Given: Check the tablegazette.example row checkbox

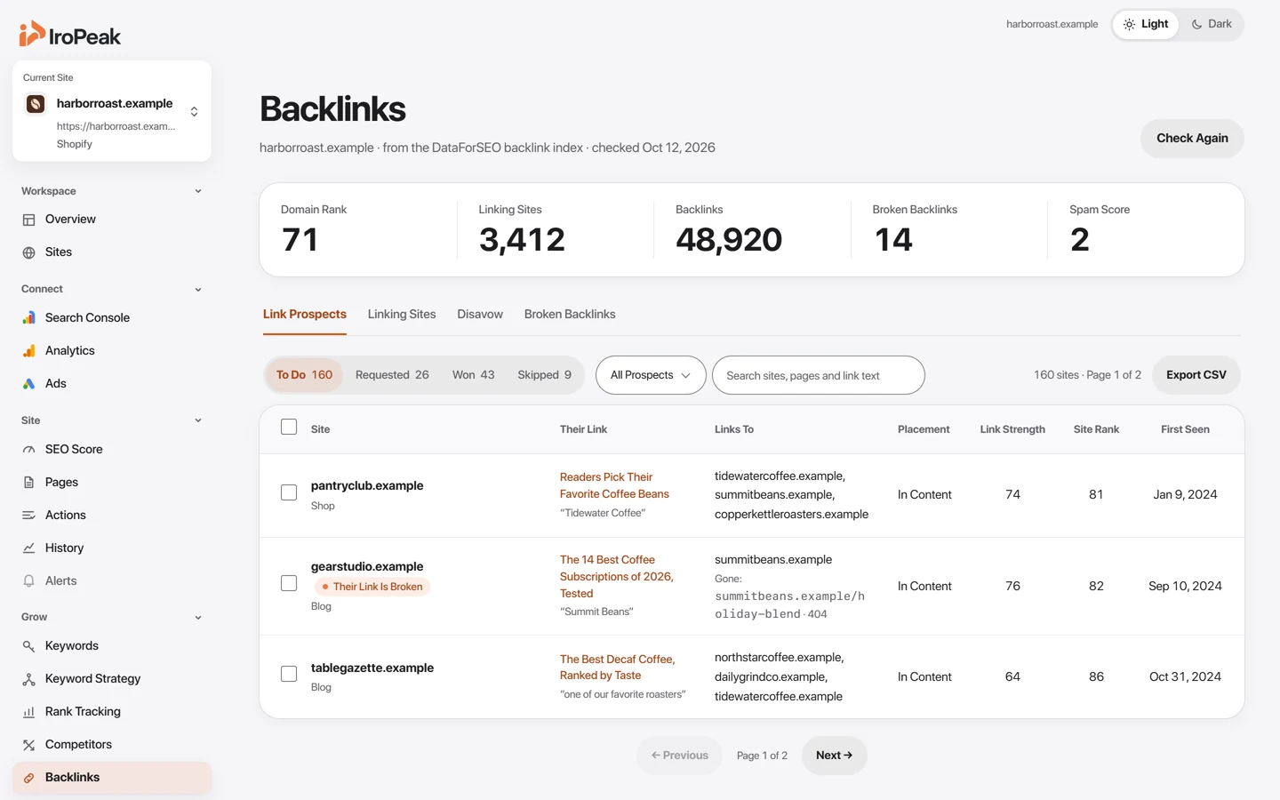Looking at the screenshot, I should click(289, 674).
